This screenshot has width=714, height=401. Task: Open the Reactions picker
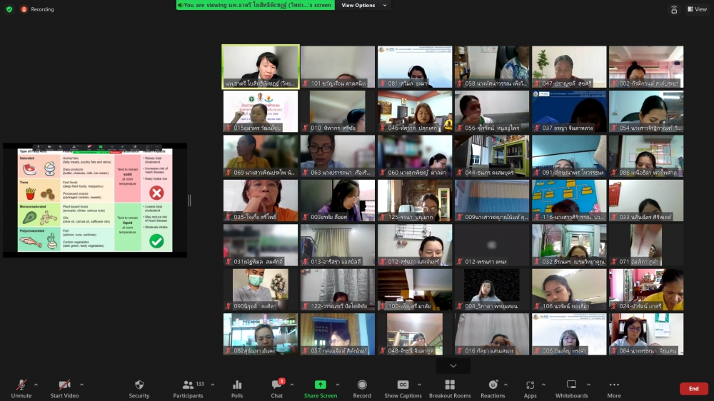click(493, 387)
